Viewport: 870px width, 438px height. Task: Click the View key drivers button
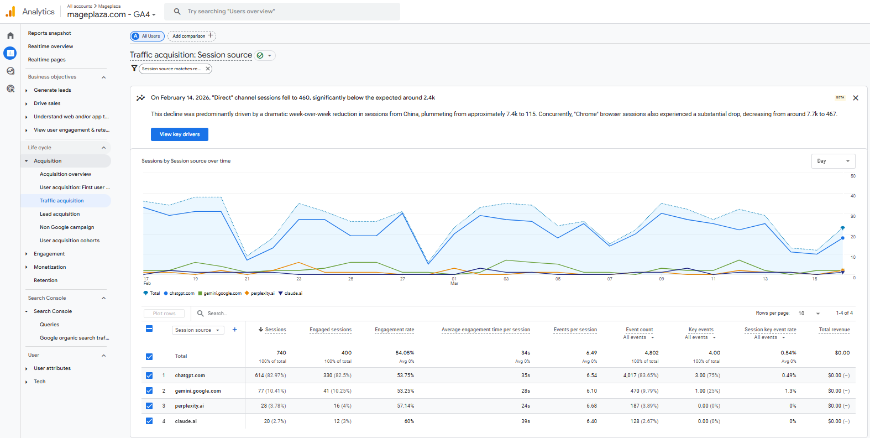click(x=180, y=134)
